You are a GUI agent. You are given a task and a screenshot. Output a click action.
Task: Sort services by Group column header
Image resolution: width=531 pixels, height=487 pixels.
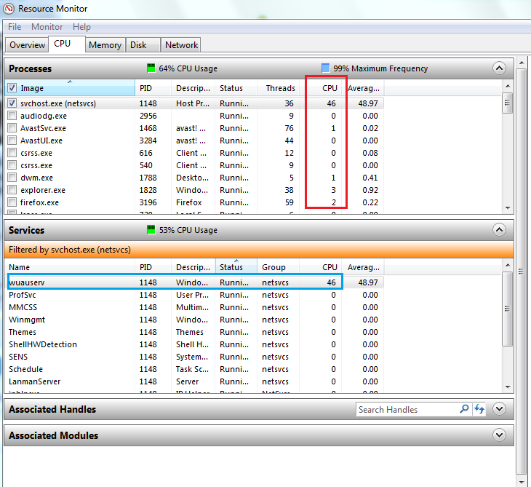coord(278,267)
